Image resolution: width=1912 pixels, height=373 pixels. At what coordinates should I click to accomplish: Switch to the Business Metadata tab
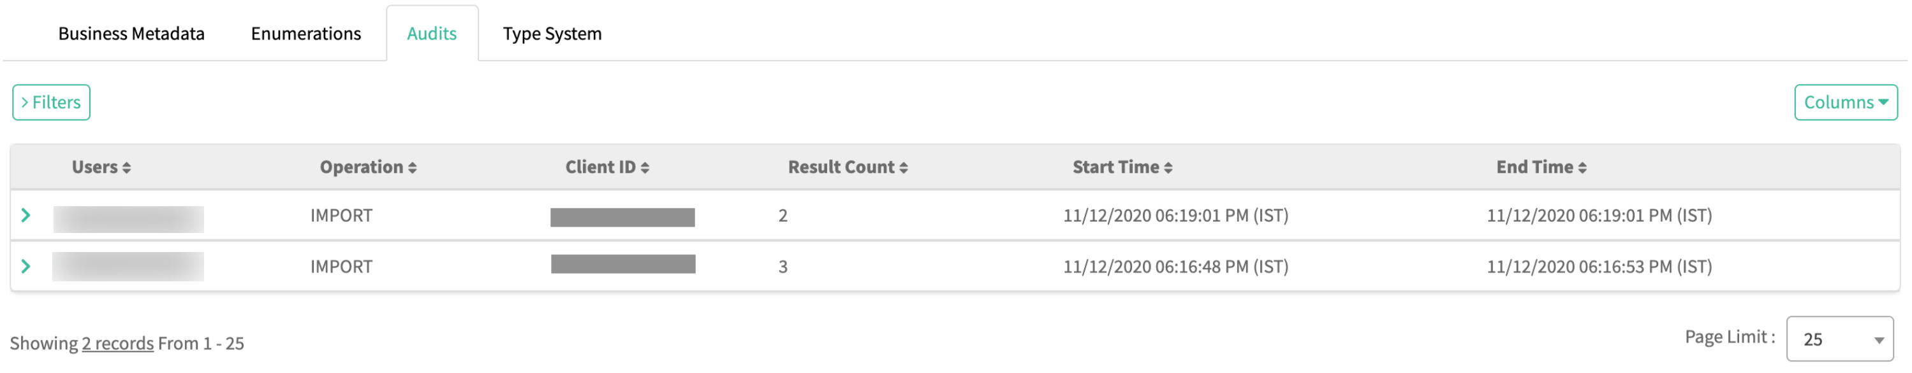click(131, 34)
